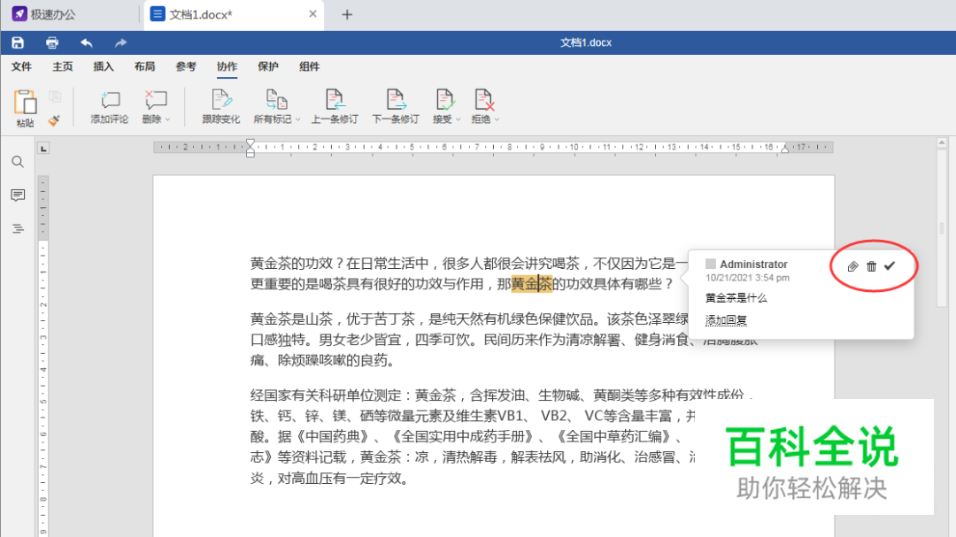The height and width of the screenshot is (537, 956).
Task: Open the 插入 ribbon tab
Action: (104, 66)
